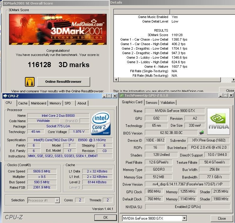Viewport: 235px width, 223px height.
Task: Minimize the CPU-Z window
Action: [x=104, y=96]
